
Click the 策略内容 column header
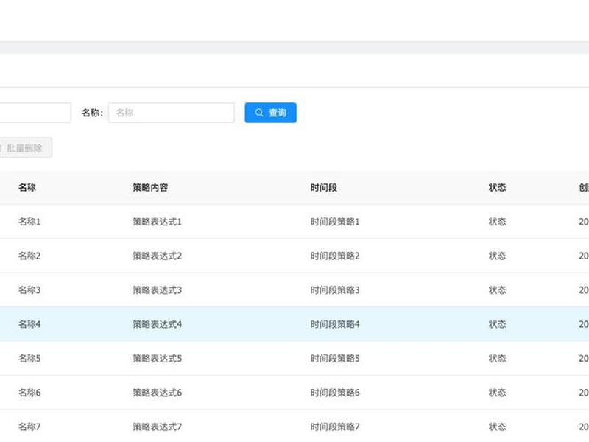pos(150,187)
